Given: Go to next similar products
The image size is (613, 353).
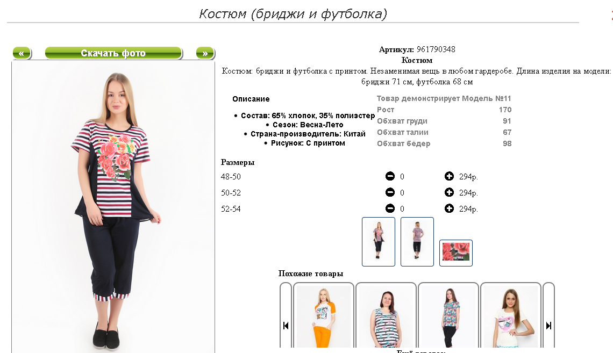Looking at the screenshot, I should point(548,325).
